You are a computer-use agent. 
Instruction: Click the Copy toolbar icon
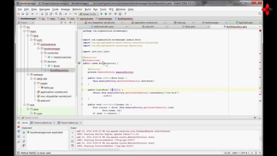(x=46, y=14)
